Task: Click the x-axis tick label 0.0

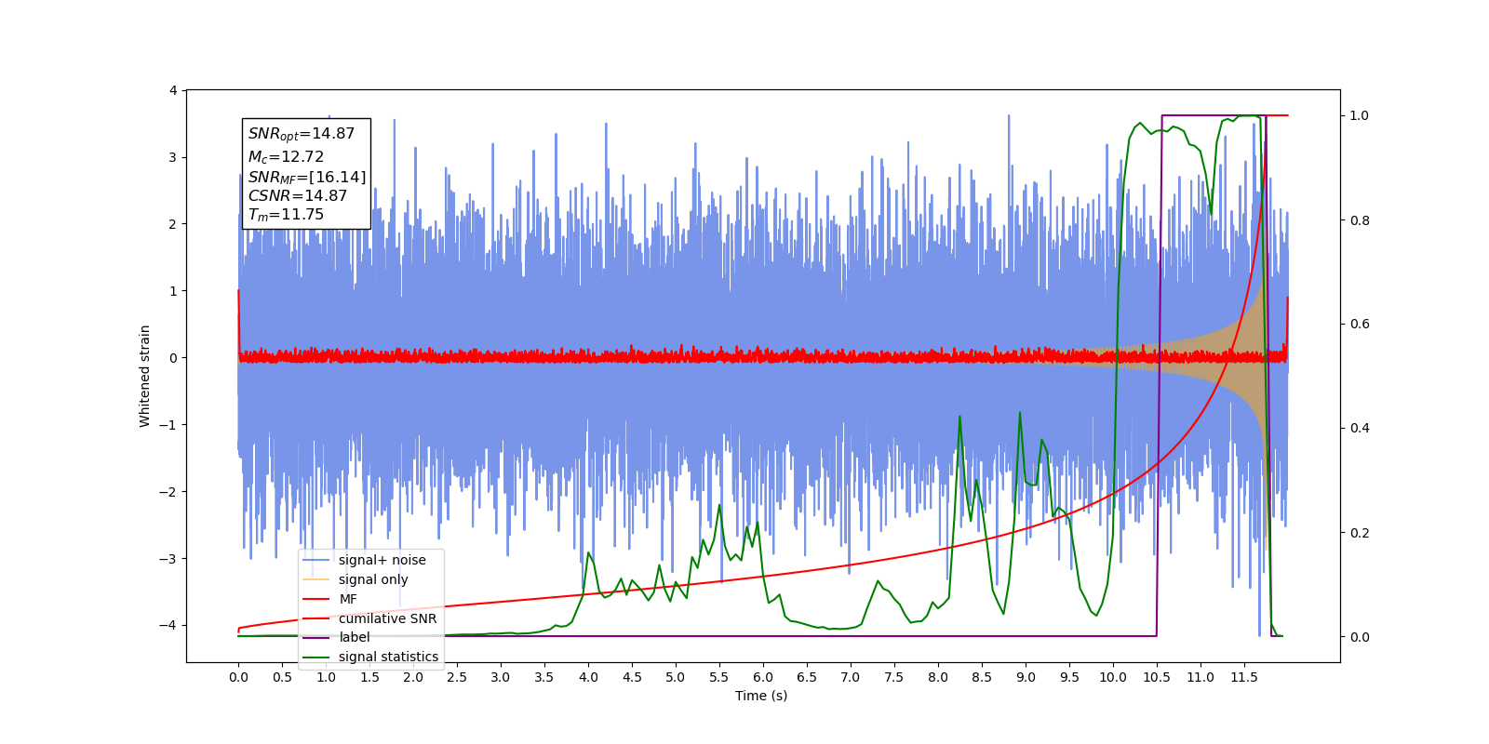Action: tap(238, 677)
